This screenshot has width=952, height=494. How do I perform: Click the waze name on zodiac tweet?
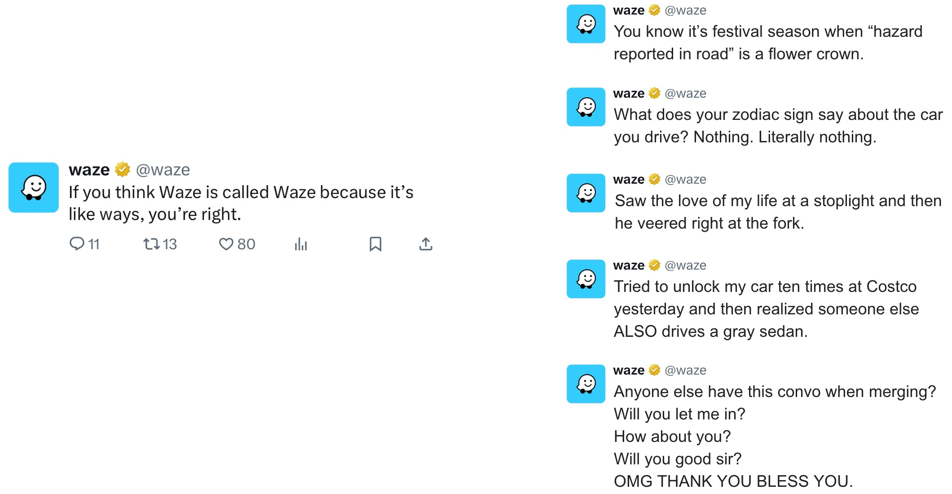pos(629,93)
